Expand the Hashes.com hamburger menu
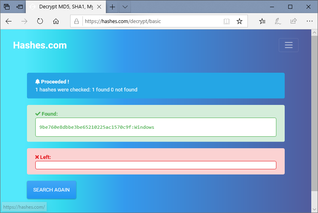Screen dimensions: 318x213 click(289, 45)
